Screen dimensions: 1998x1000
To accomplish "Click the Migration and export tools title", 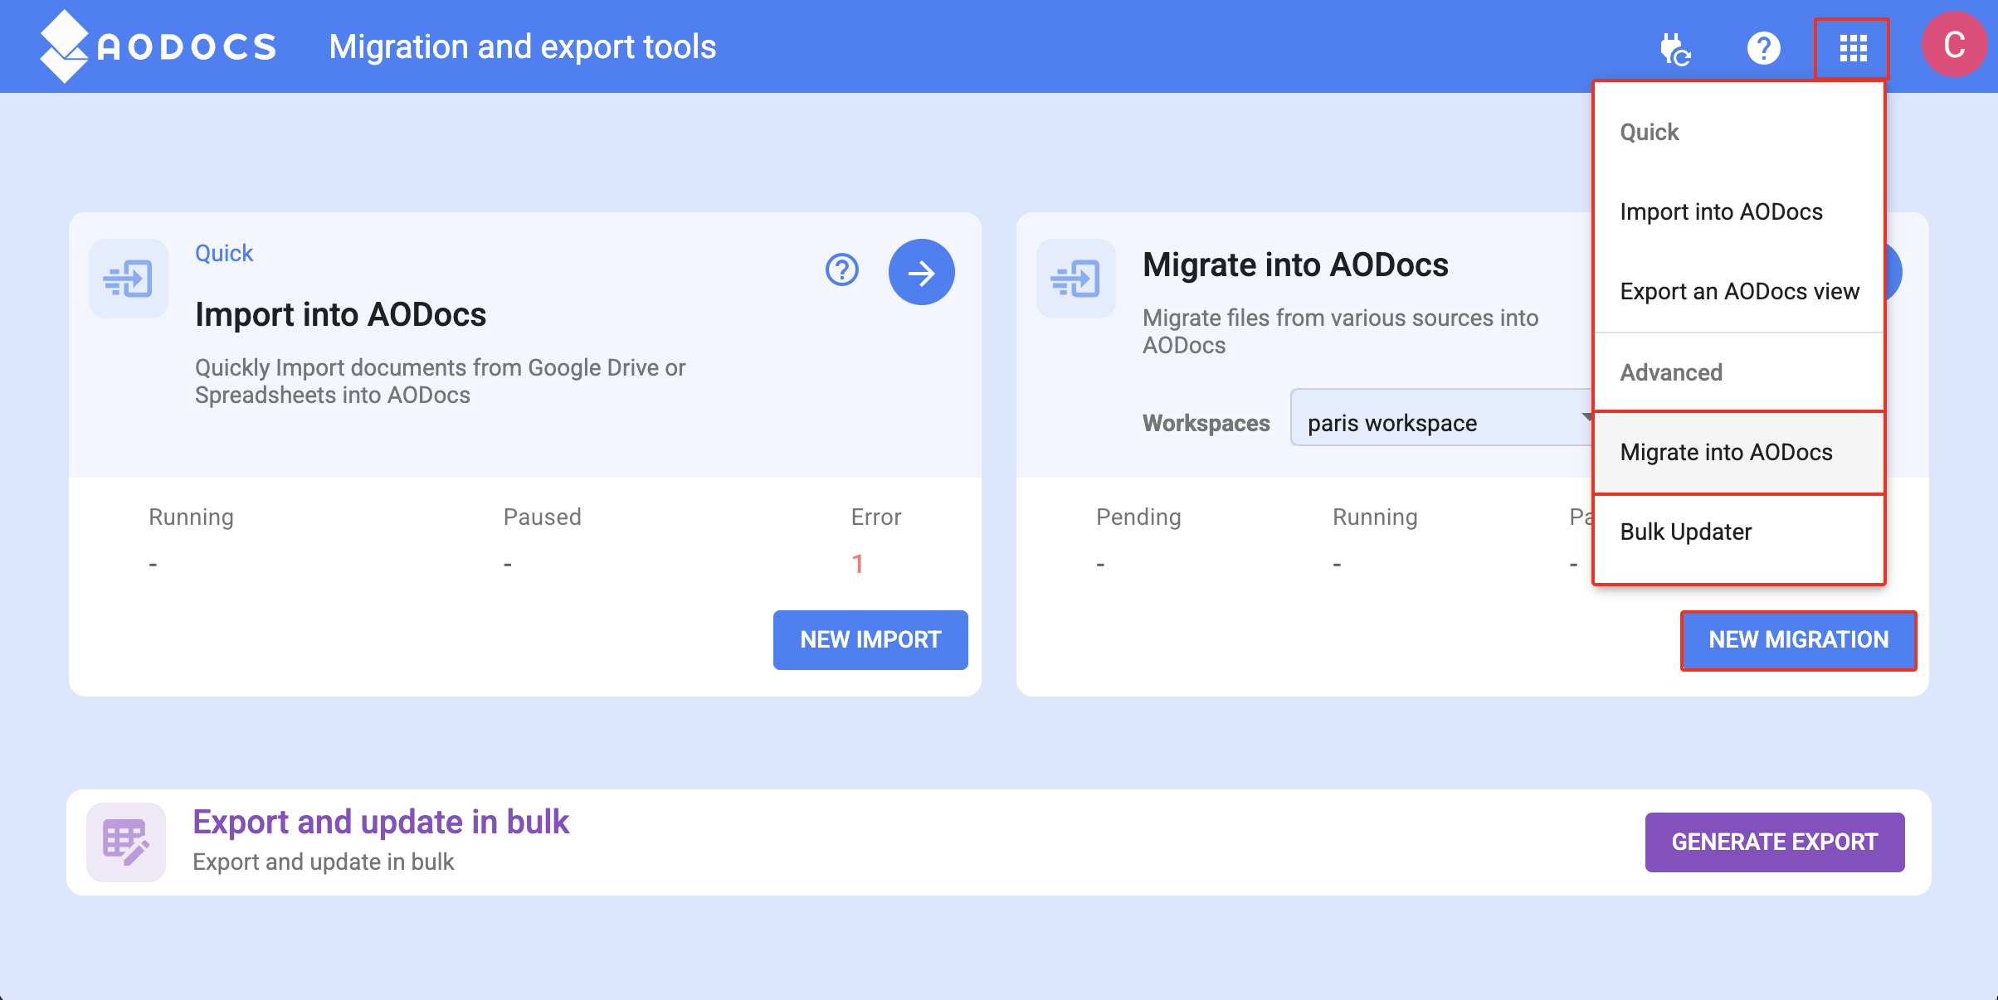I will [522, 46].
